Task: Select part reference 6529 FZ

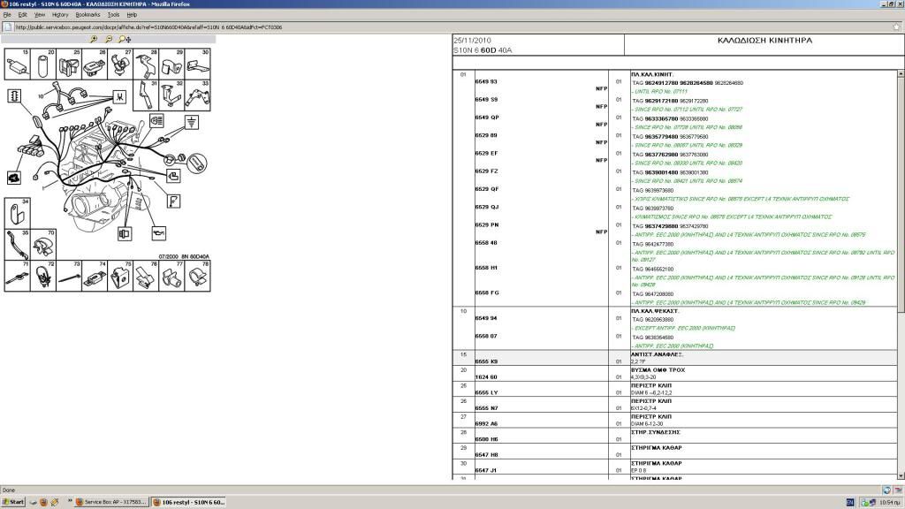Action: point(486,171)
